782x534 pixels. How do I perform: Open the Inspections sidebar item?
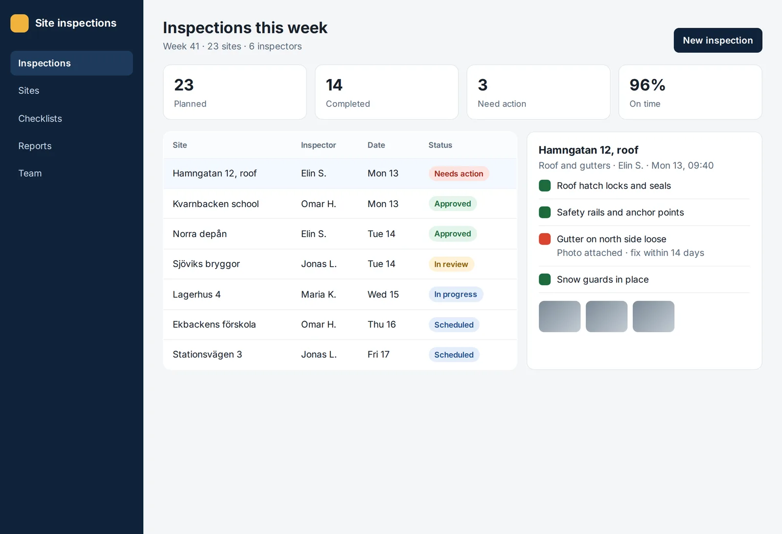coord(71,63)
